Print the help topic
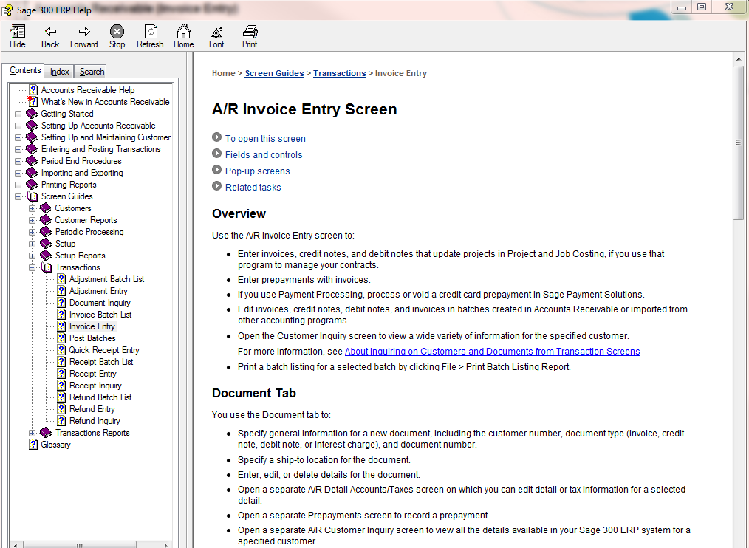The height and width of the screenshot is (548, 749). (250, 36)
